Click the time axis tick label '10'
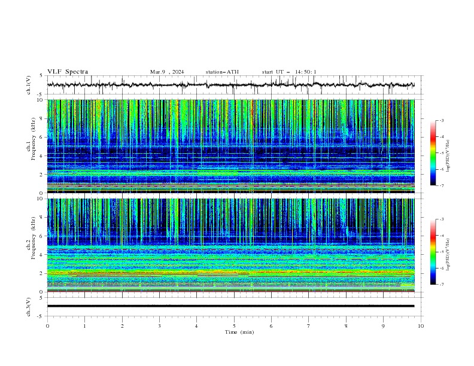The width and height of the screenshot is (474, 366). [x=421, y=326]
